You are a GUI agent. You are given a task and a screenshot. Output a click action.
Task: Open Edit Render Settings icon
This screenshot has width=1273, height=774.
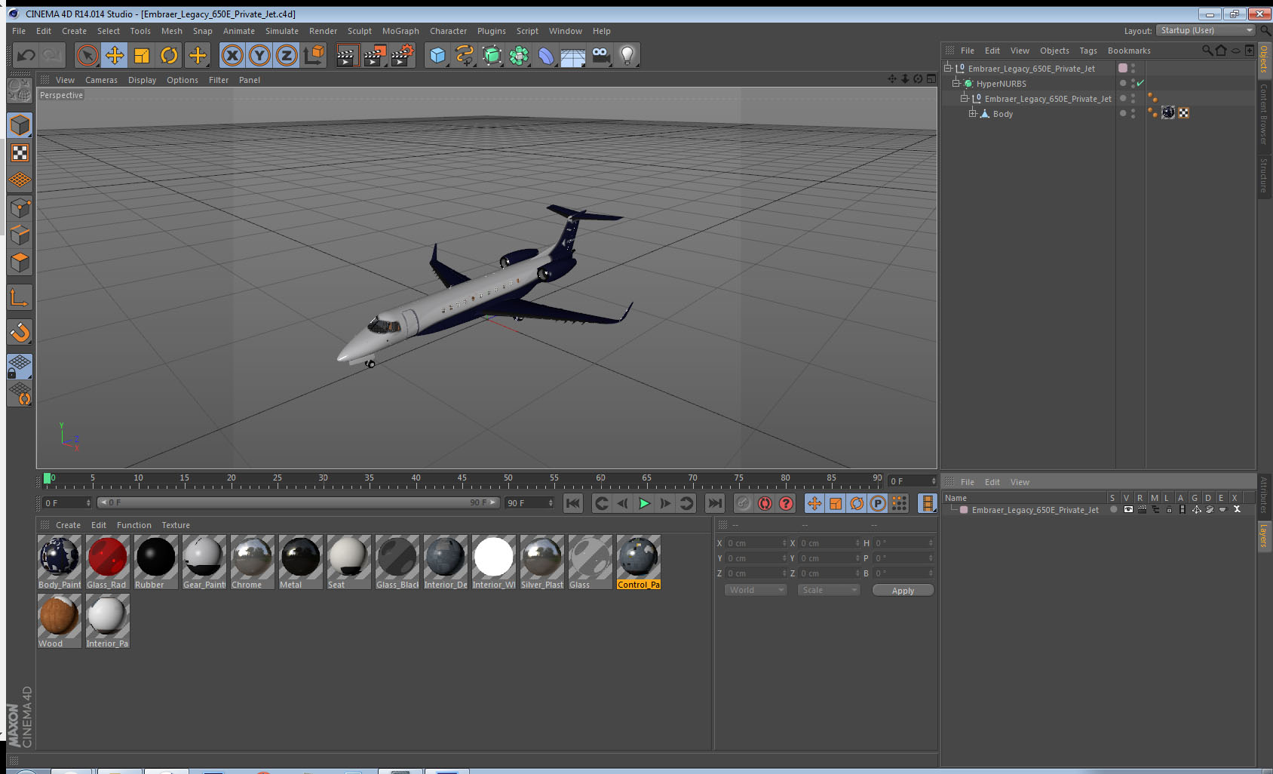pyautogui.click(x=403, y=55)
